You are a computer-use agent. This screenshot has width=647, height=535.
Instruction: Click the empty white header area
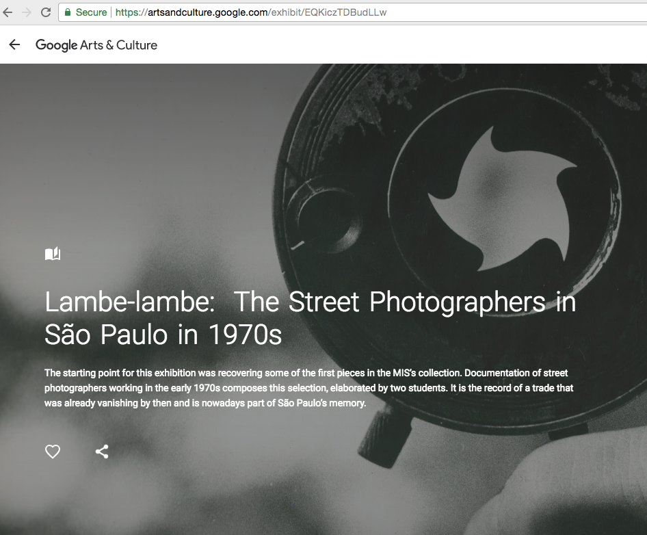point(410,45)
